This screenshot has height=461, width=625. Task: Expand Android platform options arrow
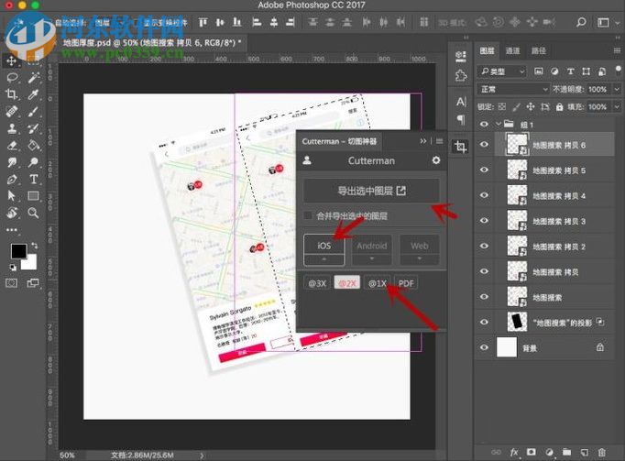click(372, 259)
